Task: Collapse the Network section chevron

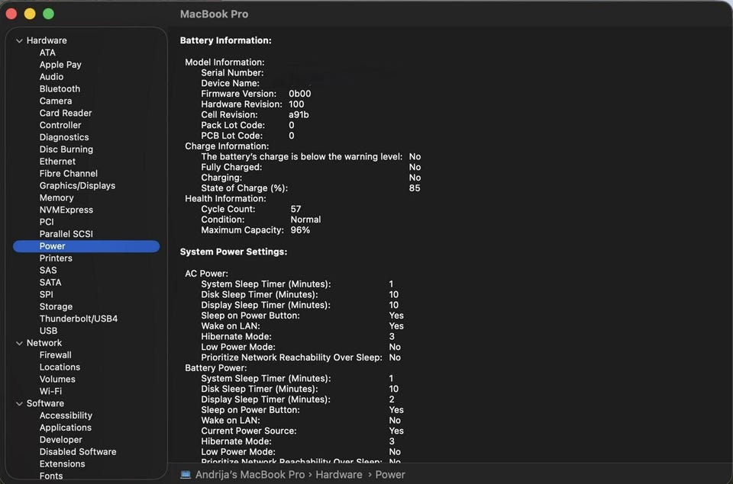Action: (19, 343)
